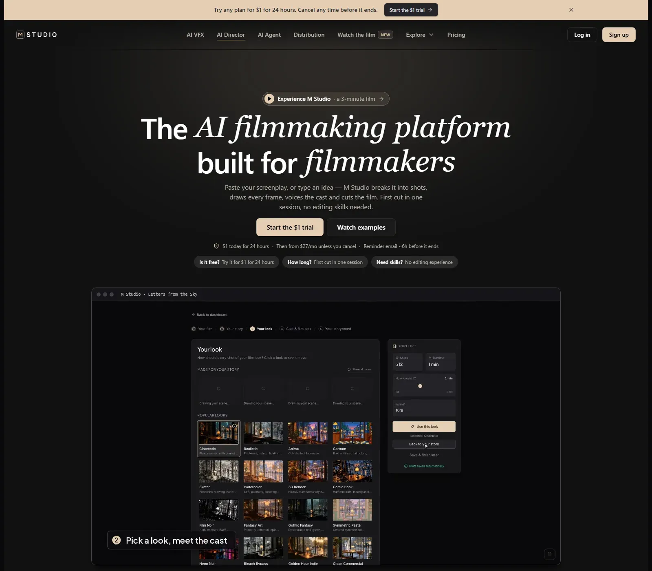
Task: Select the Your storyboard step
Action: pos(335,329)
